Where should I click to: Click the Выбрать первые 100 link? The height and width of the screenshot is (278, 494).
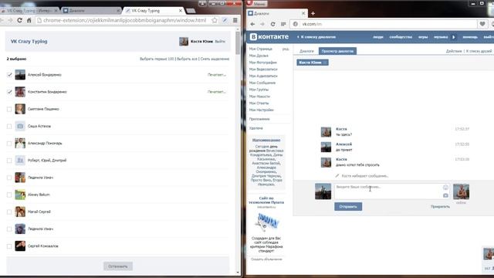point(157,59)
